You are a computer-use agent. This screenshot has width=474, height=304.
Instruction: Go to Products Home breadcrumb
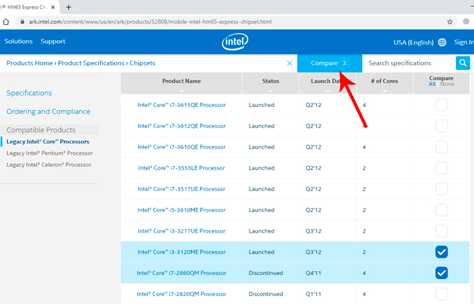click(30, 63)
